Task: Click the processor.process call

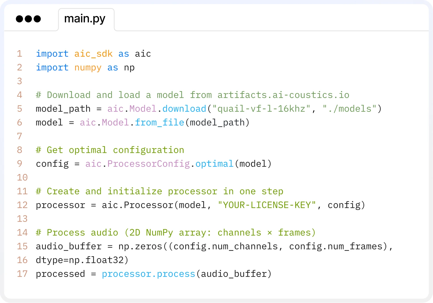Action: point(148,274)
